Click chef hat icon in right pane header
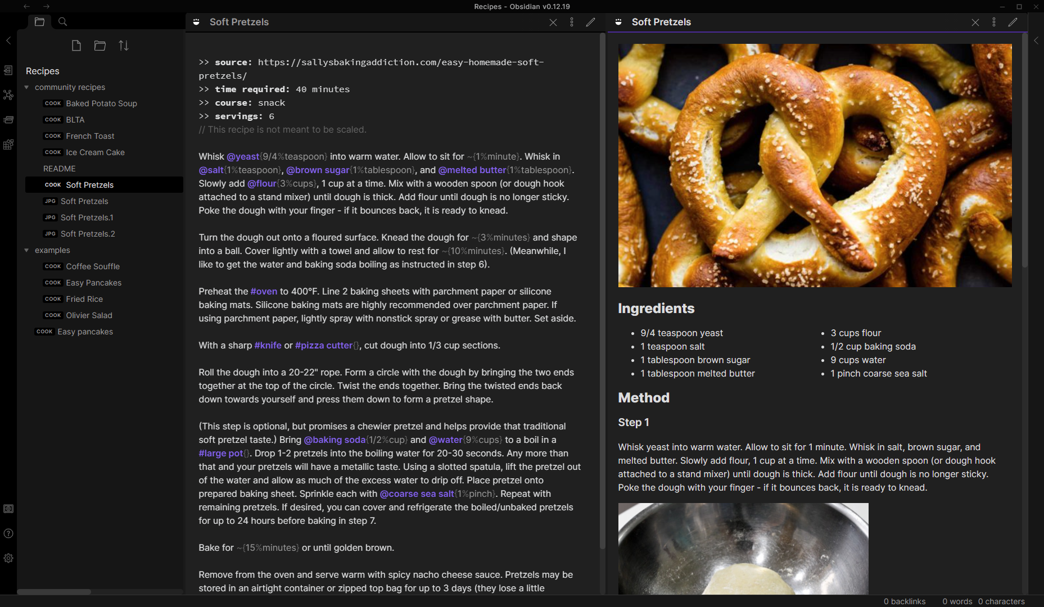This screenshot has width=1044, height=607. 618,22
